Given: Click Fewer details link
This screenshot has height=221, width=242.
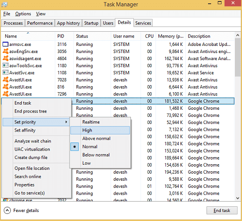Looking at the screenshot, I should (26, 211).
